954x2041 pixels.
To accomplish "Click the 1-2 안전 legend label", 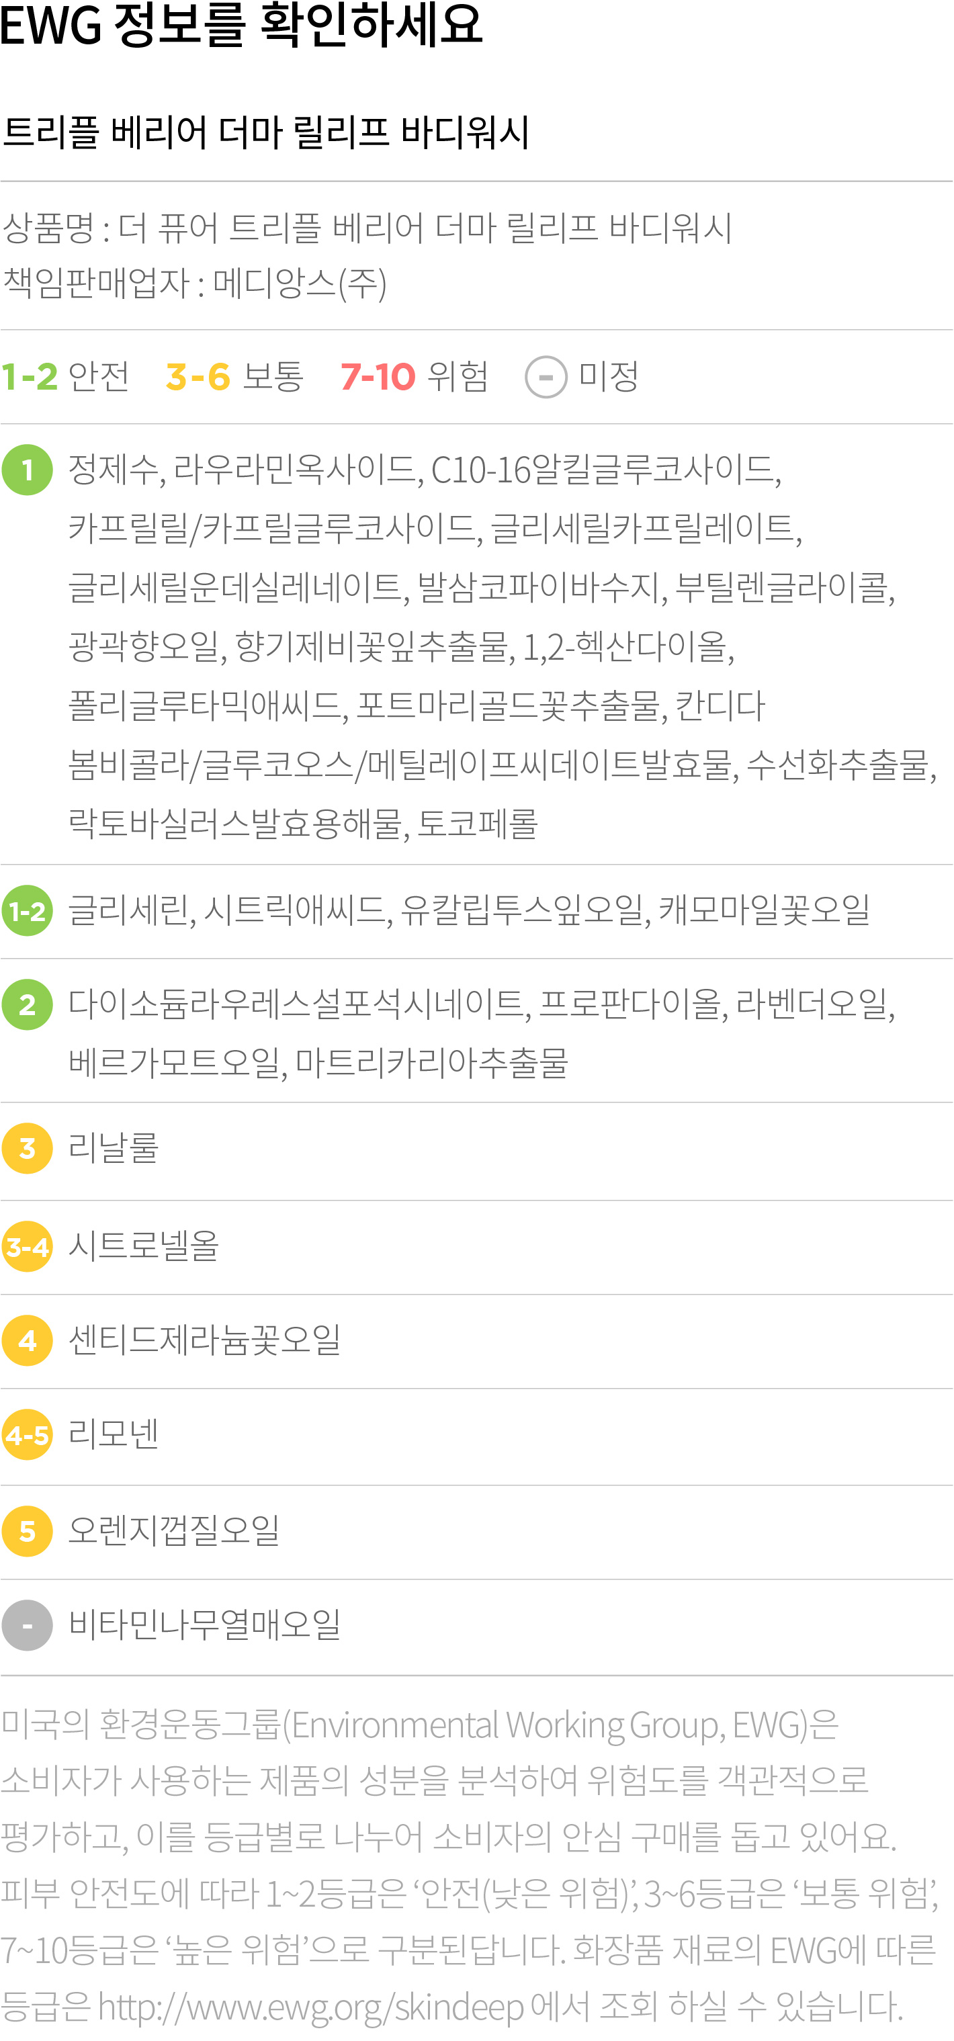I will click(x=65, y=376).
